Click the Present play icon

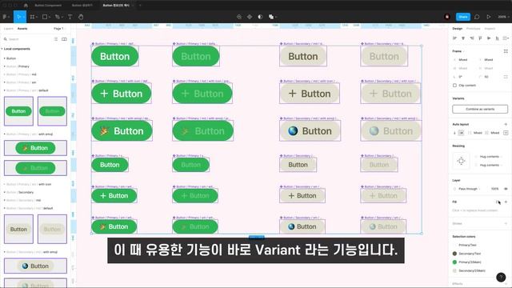point(489,17)
